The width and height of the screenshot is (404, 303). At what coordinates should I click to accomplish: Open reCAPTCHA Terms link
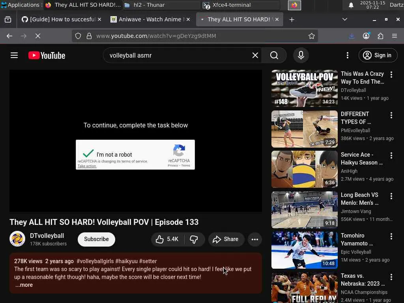[x=185, y=166]
